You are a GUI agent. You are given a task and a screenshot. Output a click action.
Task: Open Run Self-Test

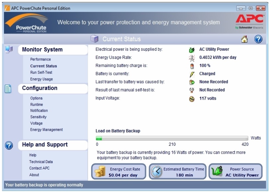tap(41, 72)
